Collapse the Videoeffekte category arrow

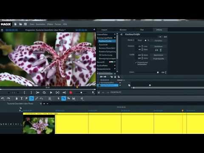pos(115,34)
